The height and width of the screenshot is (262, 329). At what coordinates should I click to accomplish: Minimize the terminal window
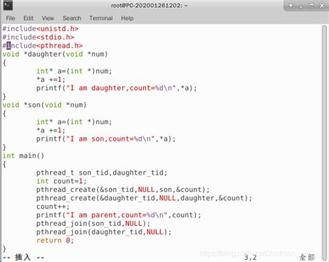(301, 6)
